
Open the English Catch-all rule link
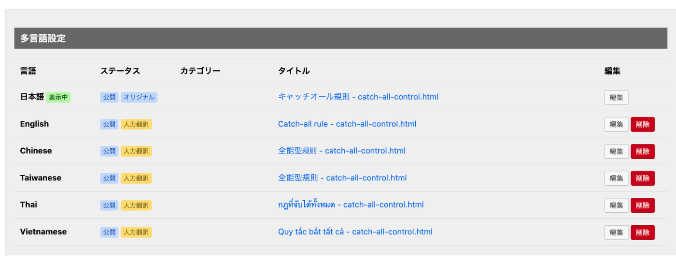347,124
